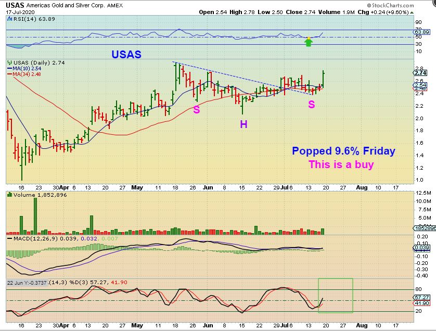Screen dimensions: 436x331
Task: Click the Open 2.54 value in the header
Action: click(x=213, y=12)
